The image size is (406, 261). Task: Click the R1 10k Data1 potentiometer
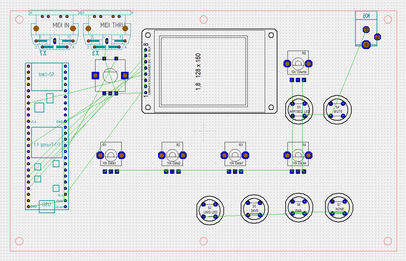111,155
